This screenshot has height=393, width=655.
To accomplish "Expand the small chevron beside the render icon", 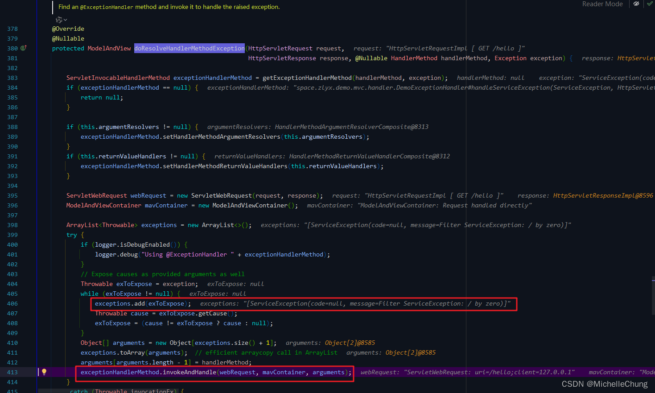I will 66,20.
